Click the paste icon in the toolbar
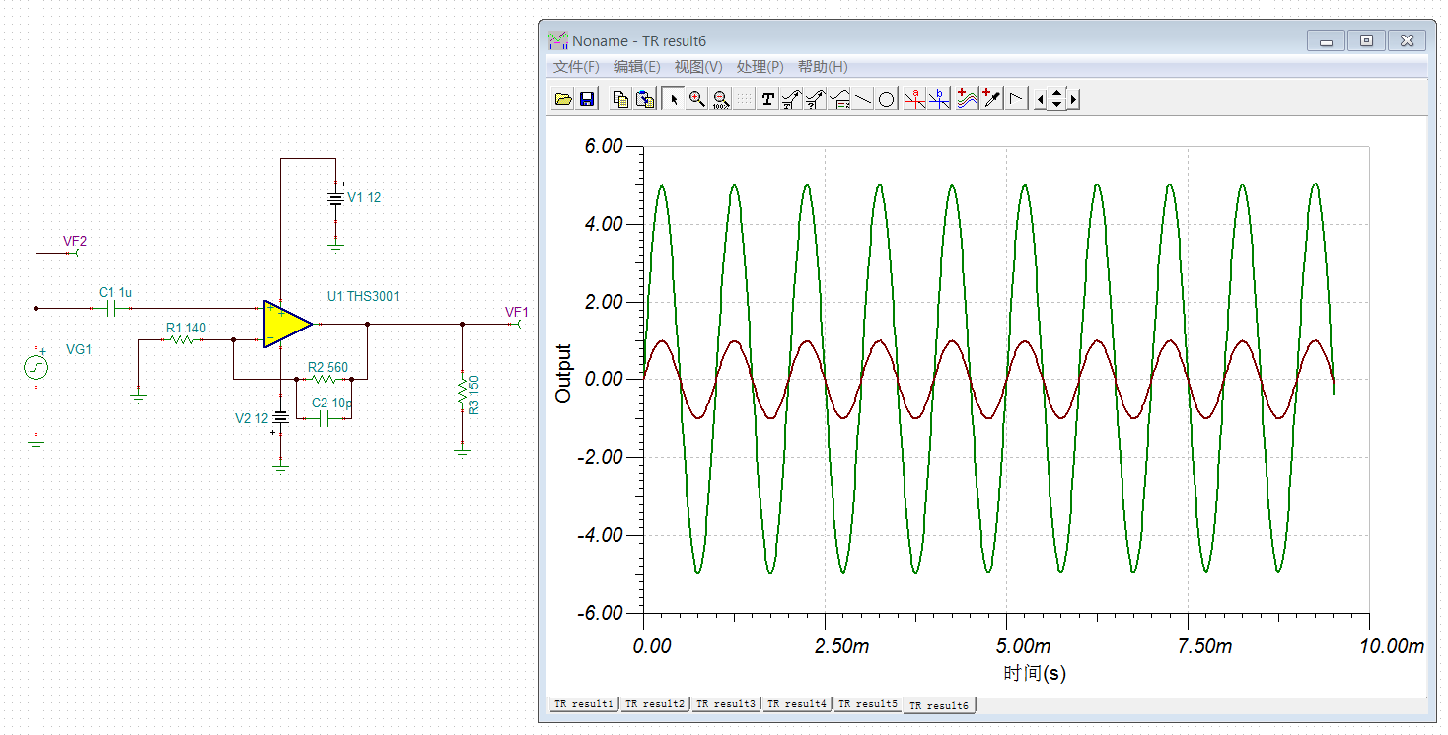1448x735 pixels. pyautogui.click(x=645, y=99)
